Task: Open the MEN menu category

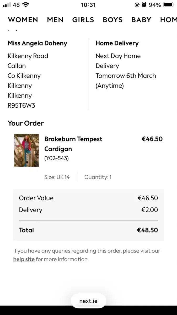Action: point(55,20)
